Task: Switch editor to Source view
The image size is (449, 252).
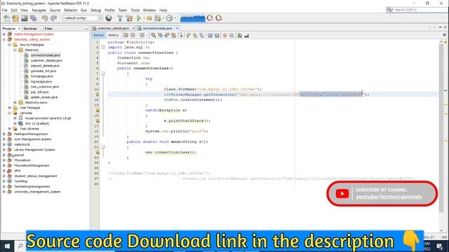Action: [98, 36]
